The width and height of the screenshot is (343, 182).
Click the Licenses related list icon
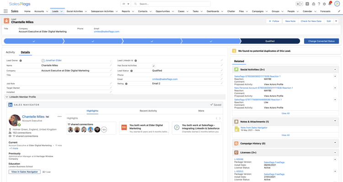click(236, 152)
